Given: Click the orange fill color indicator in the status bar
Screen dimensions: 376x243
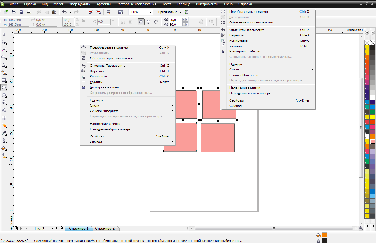Looking at the screenshot, I should 325,235.
